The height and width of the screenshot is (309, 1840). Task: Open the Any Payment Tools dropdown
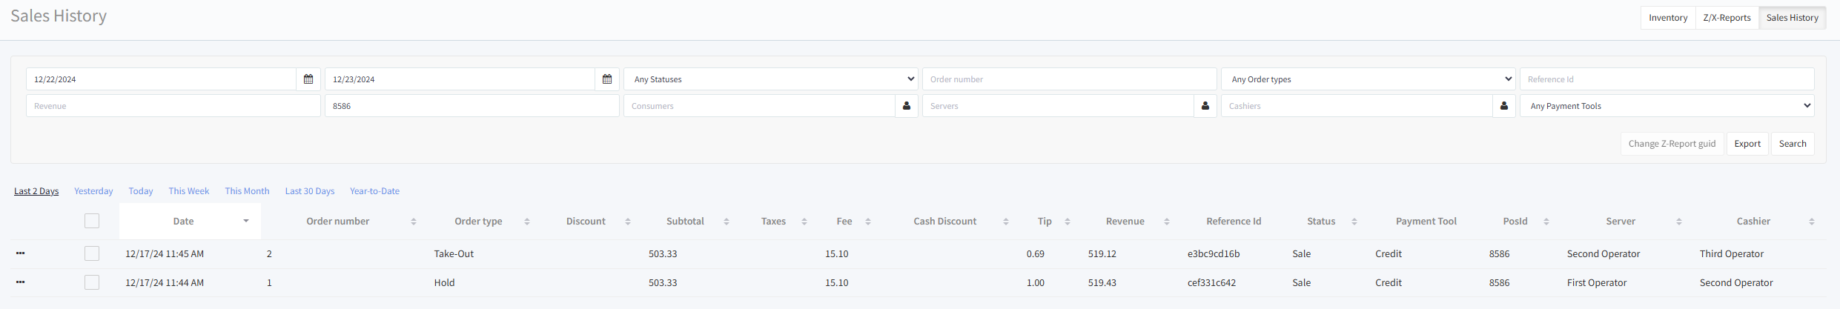[x=1667, y=106]
